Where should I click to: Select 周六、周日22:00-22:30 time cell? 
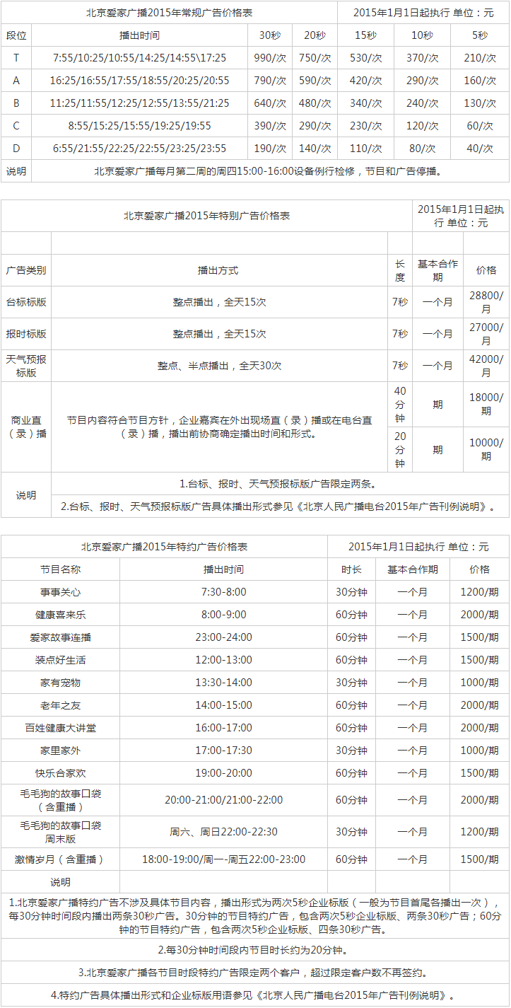(223, 832)
